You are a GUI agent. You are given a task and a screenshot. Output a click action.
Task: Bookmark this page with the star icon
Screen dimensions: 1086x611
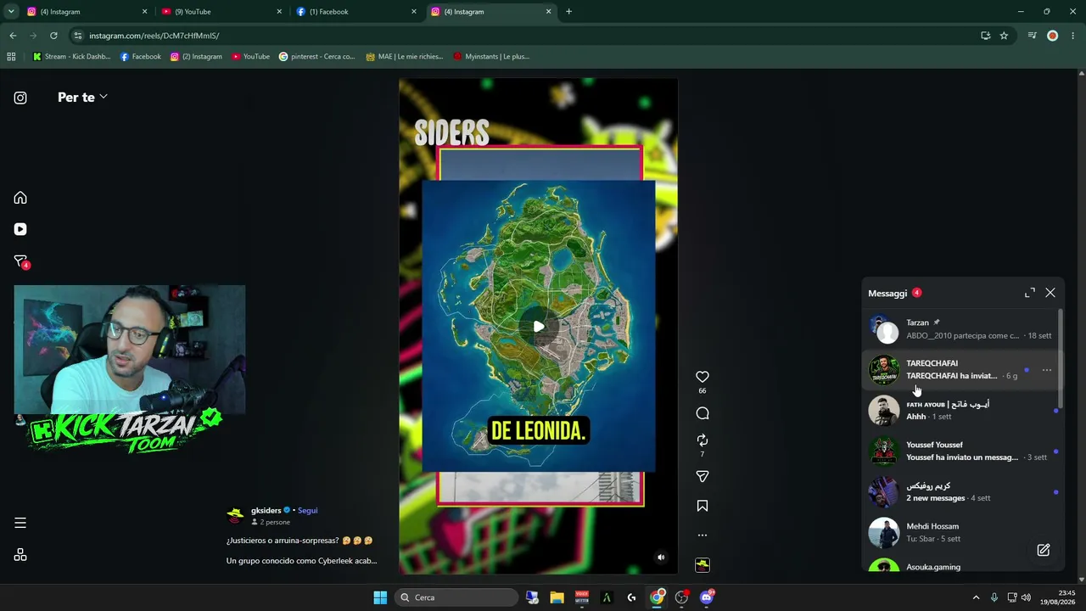coord(1004,36)
